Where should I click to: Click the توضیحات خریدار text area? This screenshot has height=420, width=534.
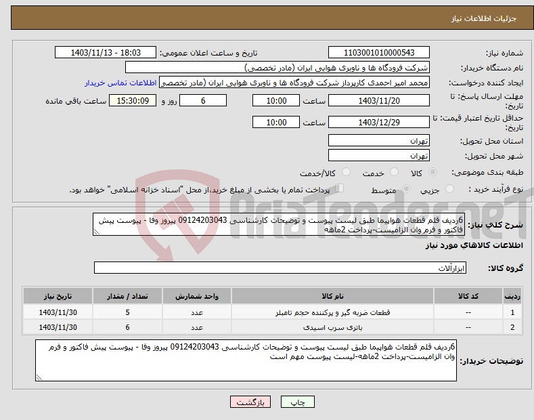(246, 360)
